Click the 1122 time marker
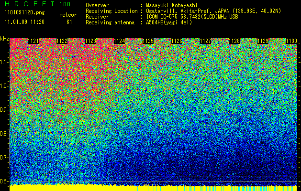Viewport: 301px width, 191px height. pos(62,41)
